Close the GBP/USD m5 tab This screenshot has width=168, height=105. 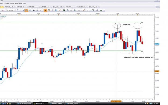[x=38, y=7]
